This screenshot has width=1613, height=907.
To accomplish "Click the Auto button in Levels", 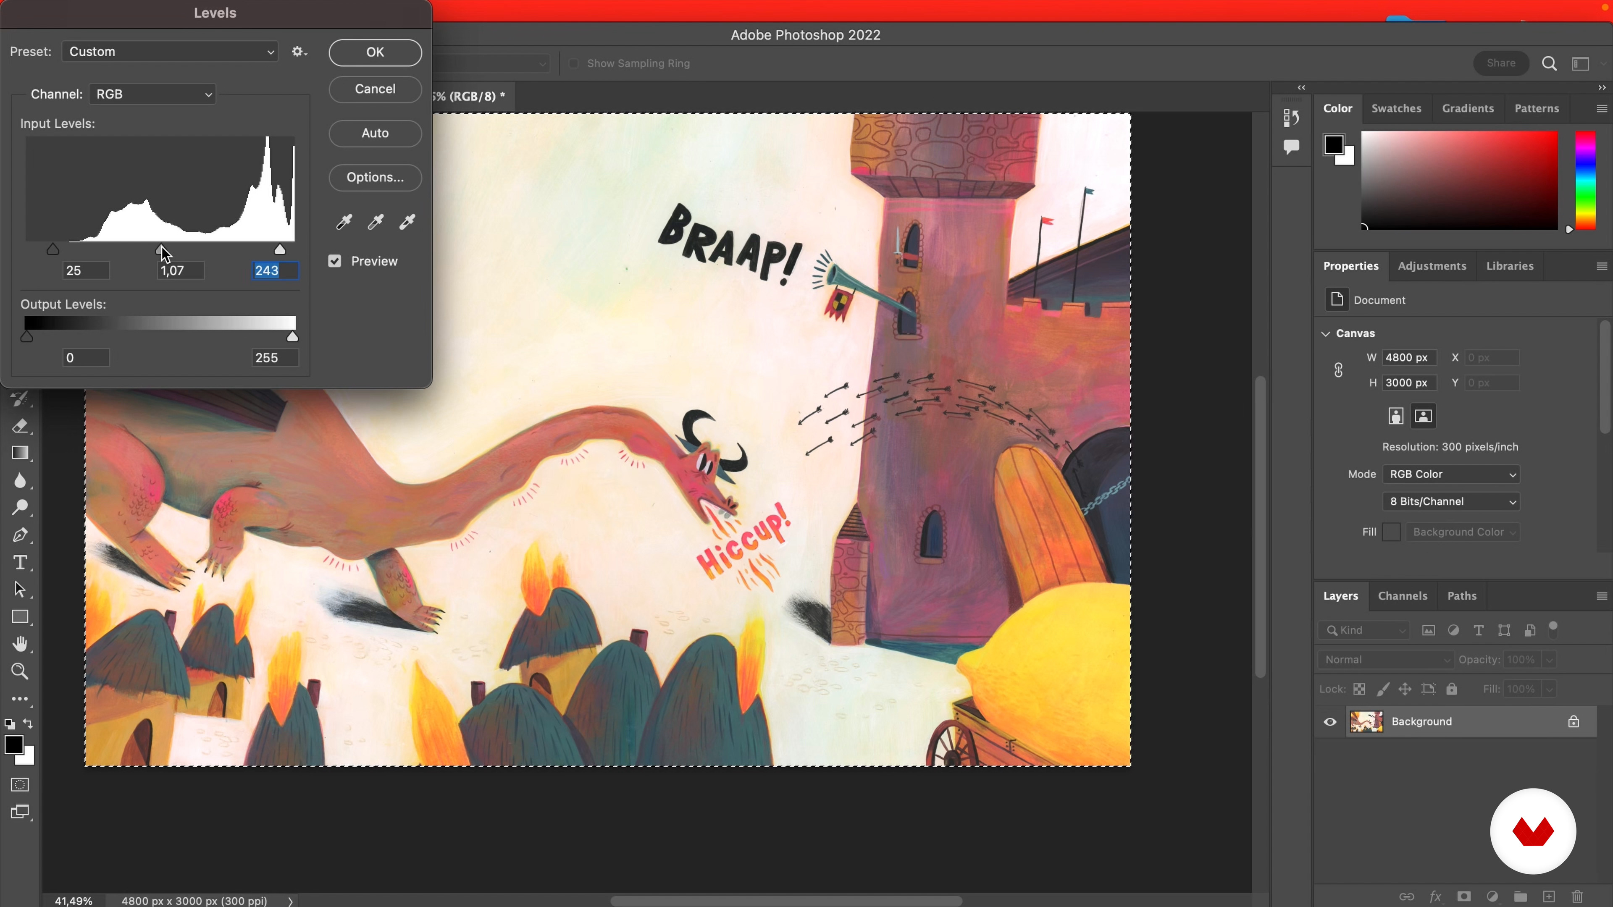I will click(375, 134).
